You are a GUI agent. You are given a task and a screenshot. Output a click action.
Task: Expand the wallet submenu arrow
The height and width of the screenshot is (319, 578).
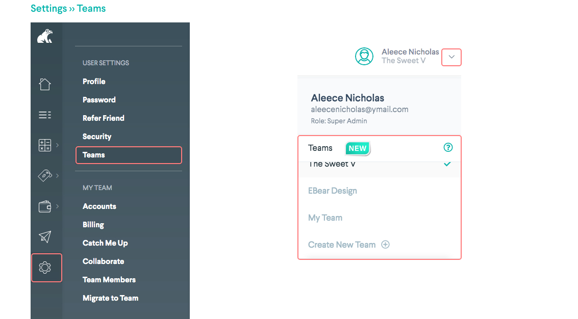(57, 206)
